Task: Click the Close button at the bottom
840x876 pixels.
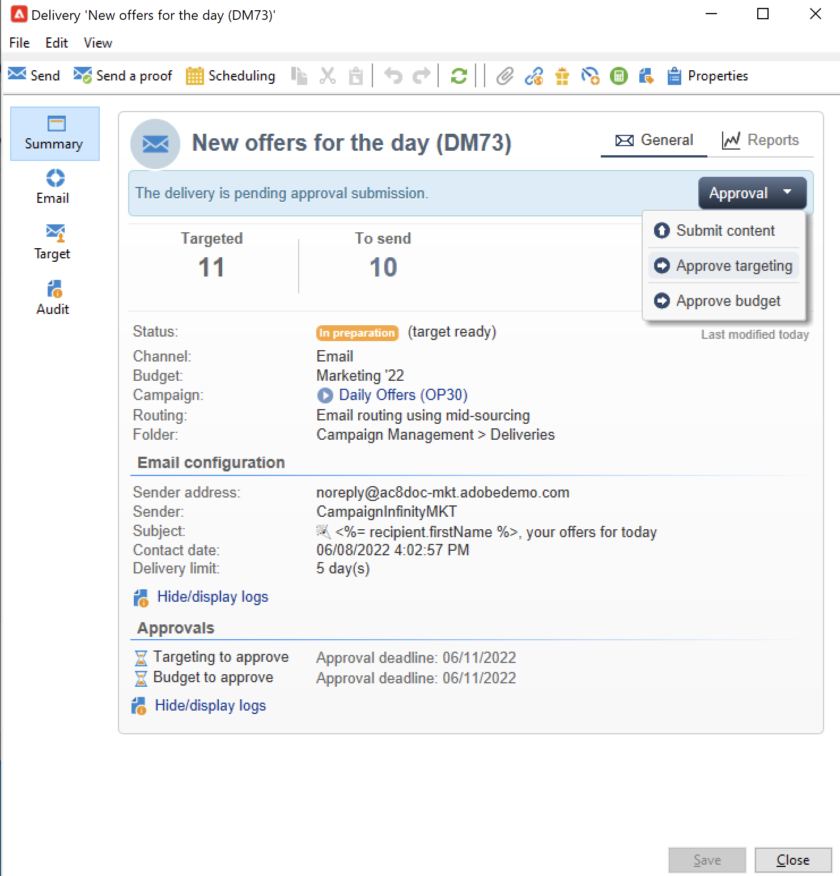Action: pos(793,860)
